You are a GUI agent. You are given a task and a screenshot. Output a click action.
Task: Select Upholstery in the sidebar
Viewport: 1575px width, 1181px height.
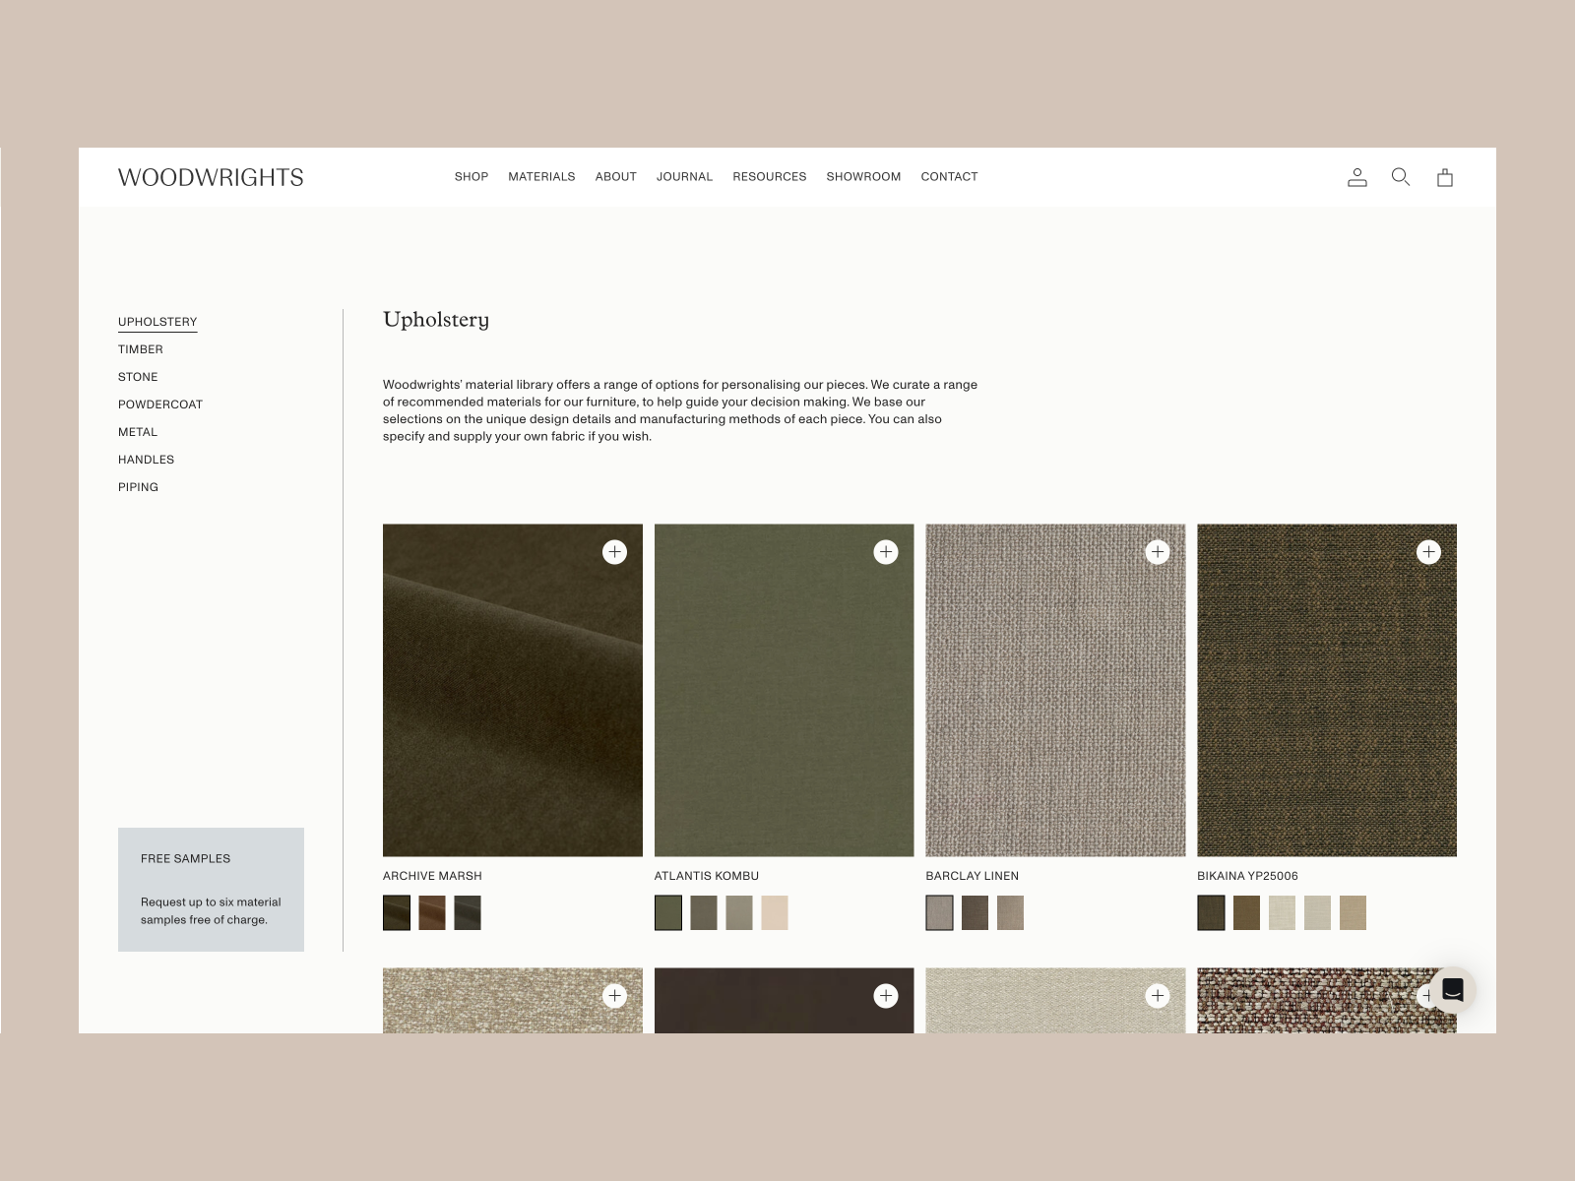coord(157,322)
